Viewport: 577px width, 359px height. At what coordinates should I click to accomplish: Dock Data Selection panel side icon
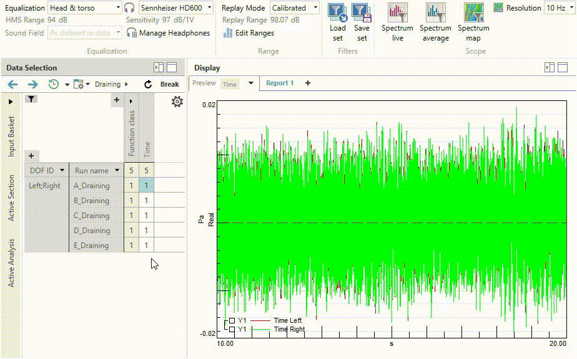click(159, 67)
